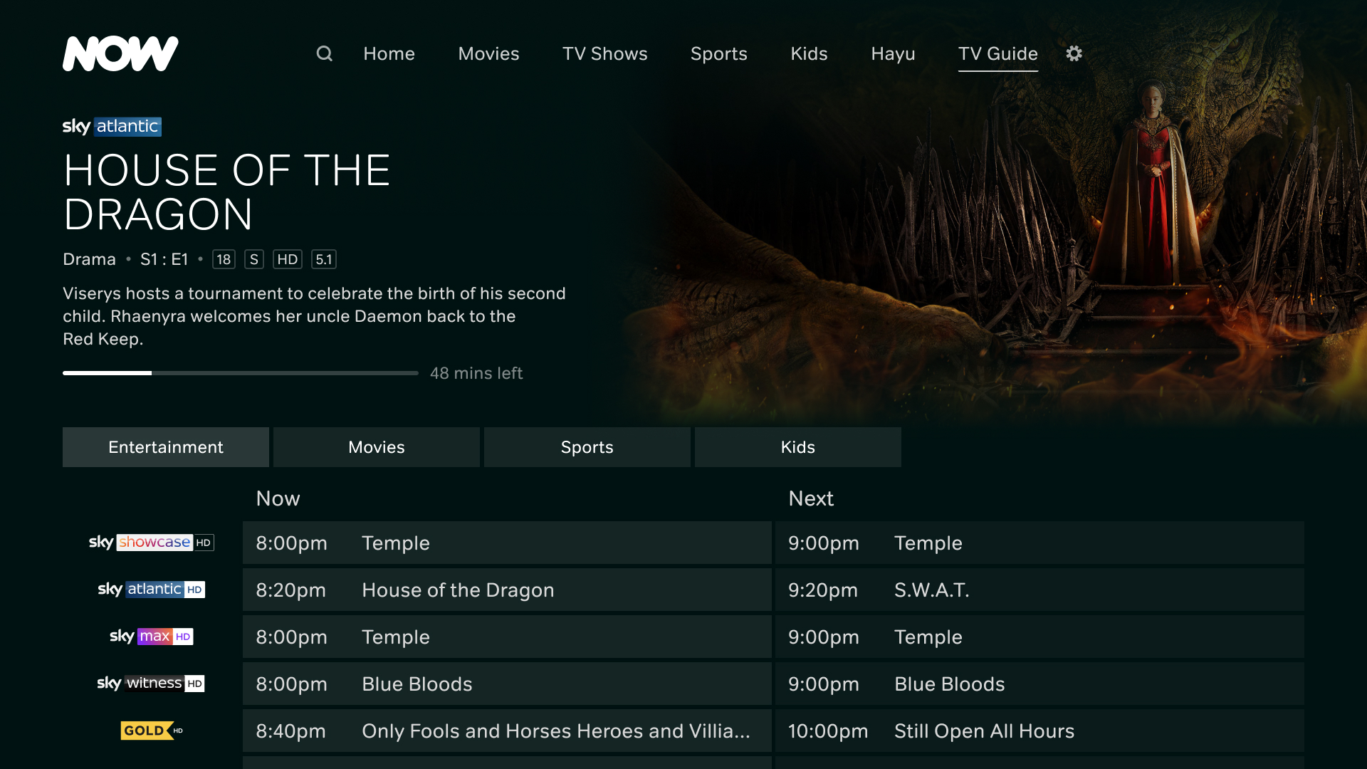
Task: Click the search magnifier icon
Action: pyautogui.click(x=324, y=53)
